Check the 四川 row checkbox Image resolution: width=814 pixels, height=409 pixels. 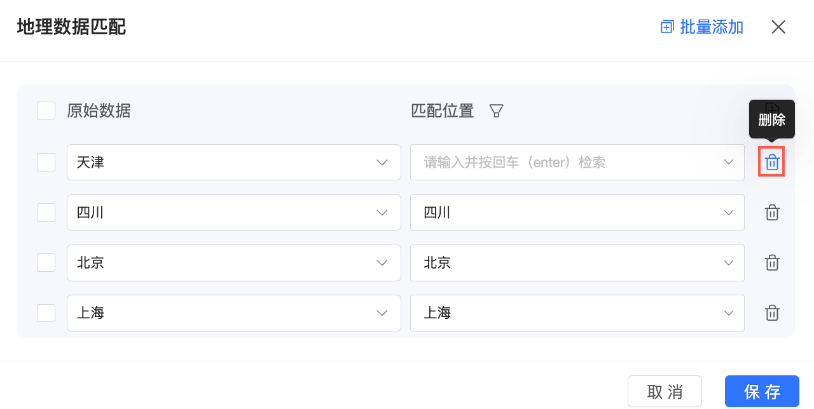pos(46,213)
